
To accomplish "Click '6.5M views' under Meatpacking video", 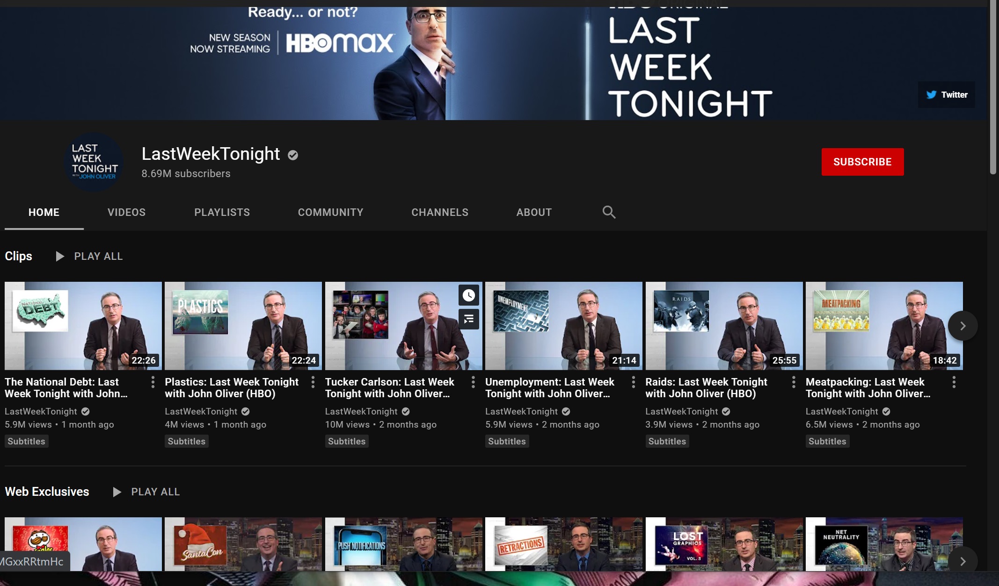I will (x=829, y=424).
